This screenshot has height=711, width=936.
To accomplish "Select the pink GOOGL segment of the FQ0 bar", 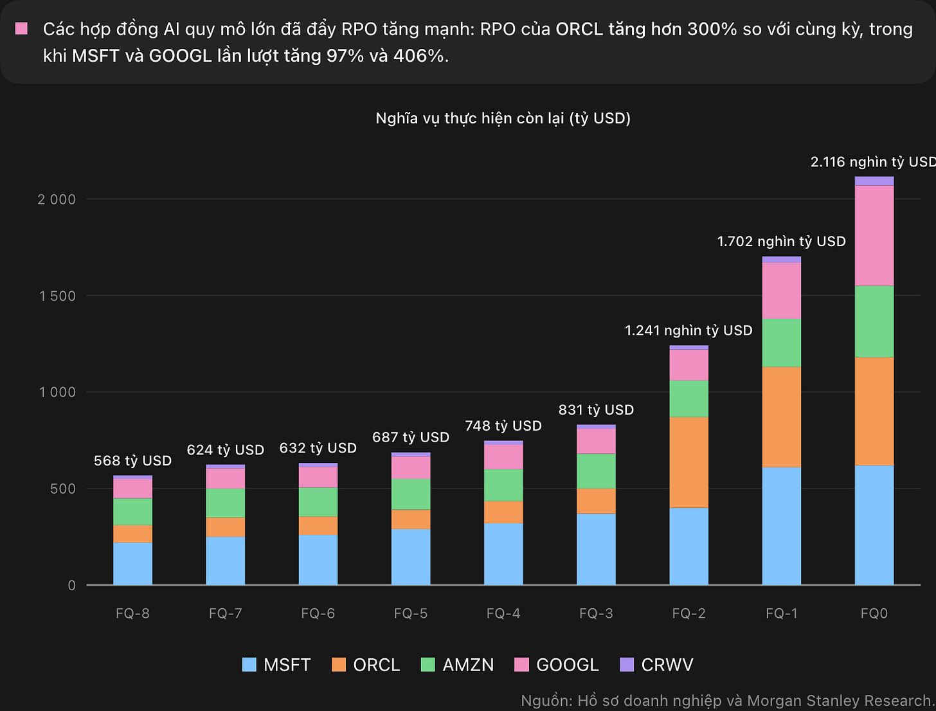I will click(x=874, y=236).
